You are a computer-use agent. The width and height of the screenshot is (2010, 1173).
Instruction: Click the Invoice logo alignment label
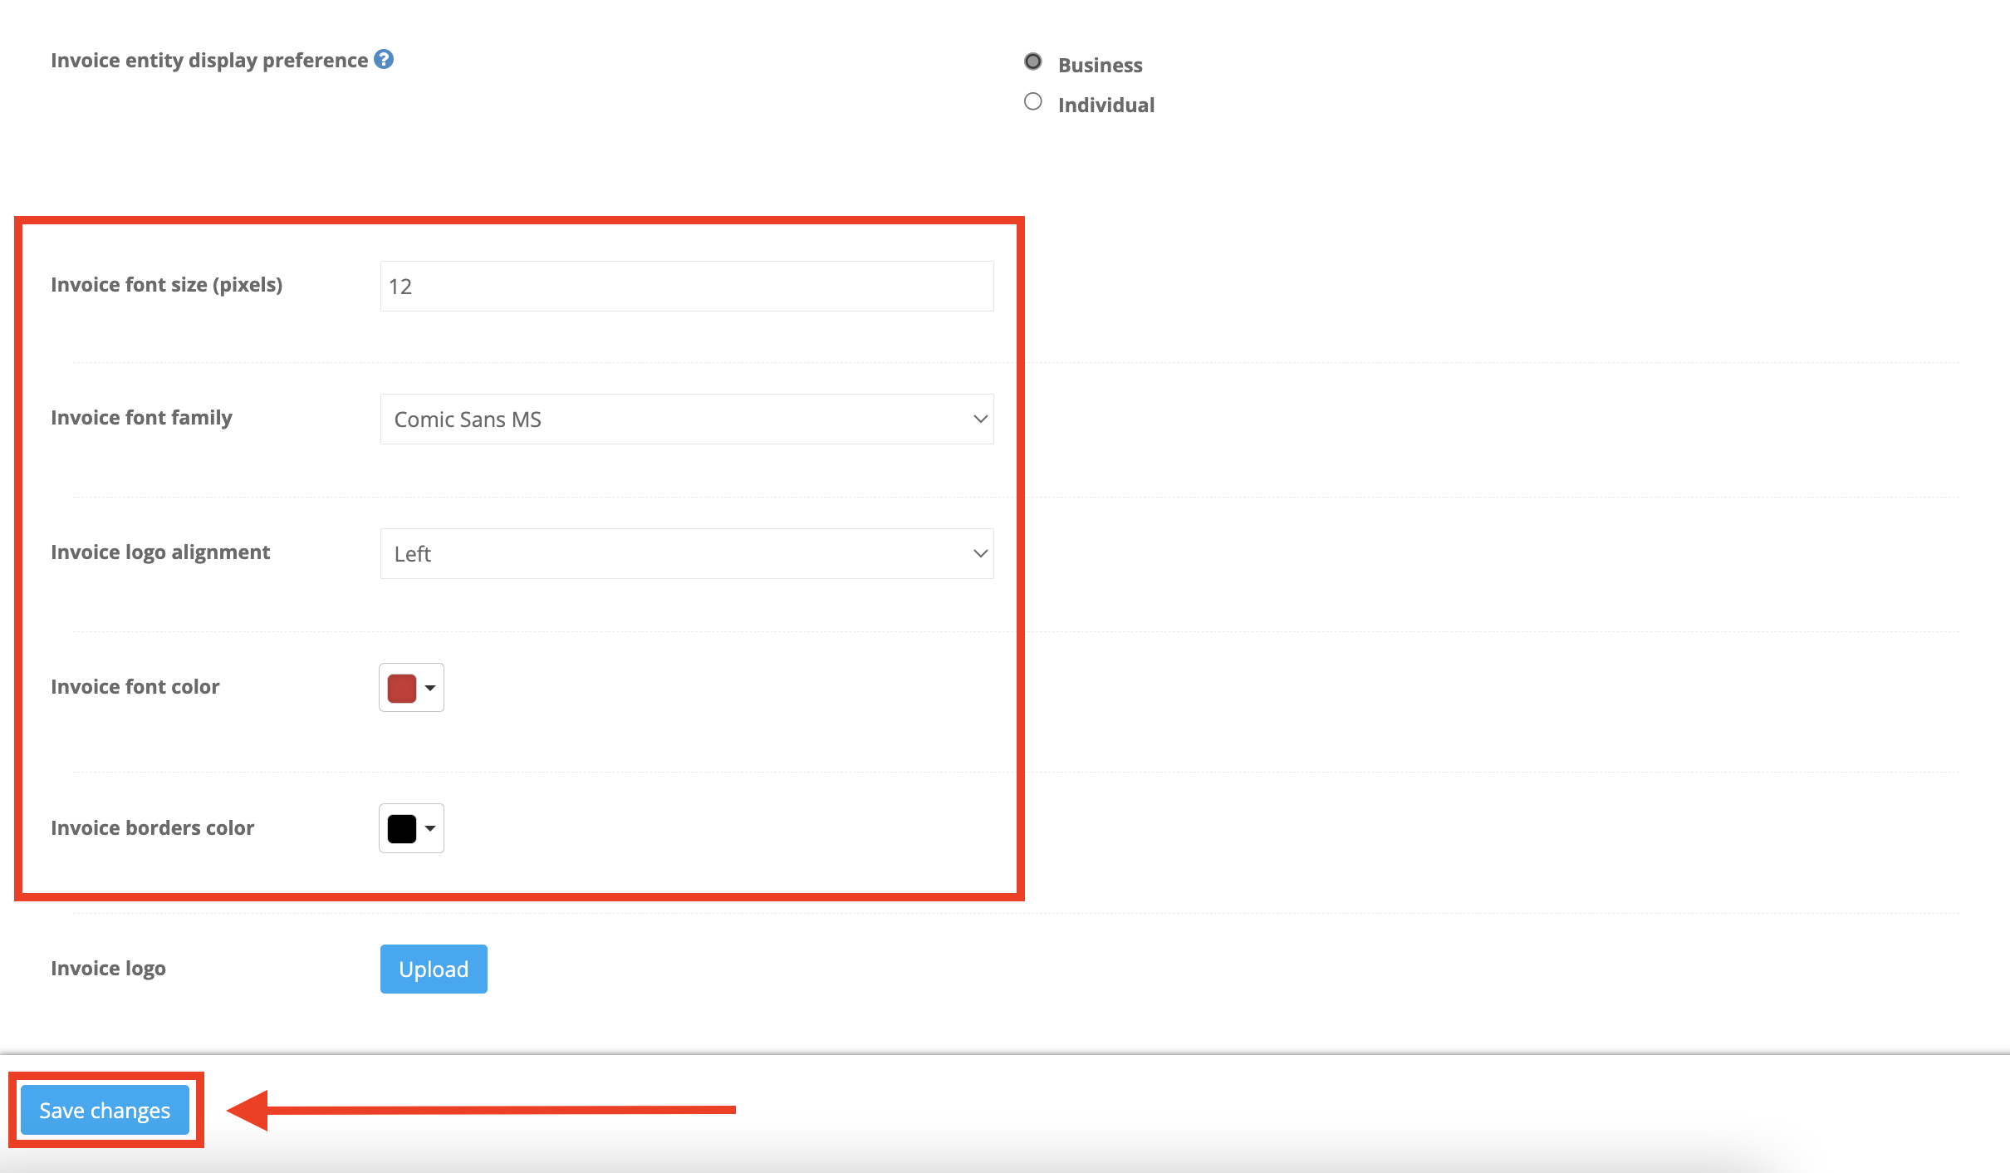(160, 552)
